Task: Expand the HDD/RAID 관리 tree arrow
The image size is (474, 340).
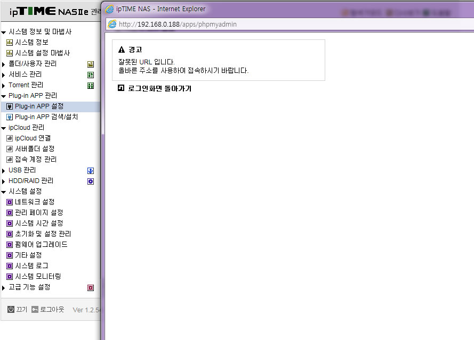Action: [x=3, y=181]
